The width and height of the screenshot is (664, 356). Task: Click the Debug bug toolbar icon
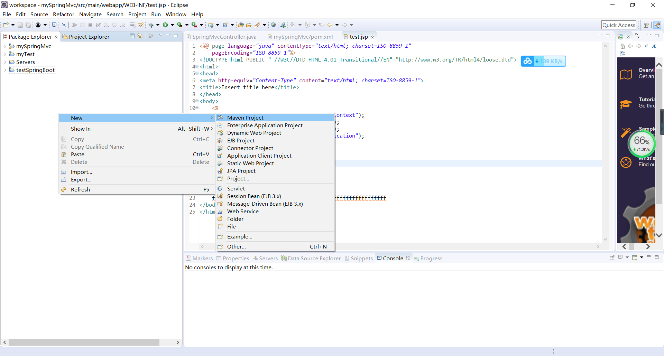[151, 25]
